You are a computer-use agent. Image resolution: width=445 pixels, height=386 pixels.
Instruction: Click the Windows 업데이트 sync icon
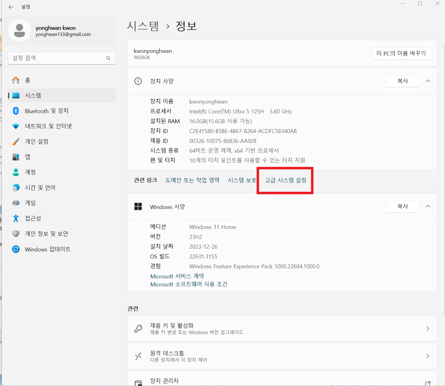(16, 249)
